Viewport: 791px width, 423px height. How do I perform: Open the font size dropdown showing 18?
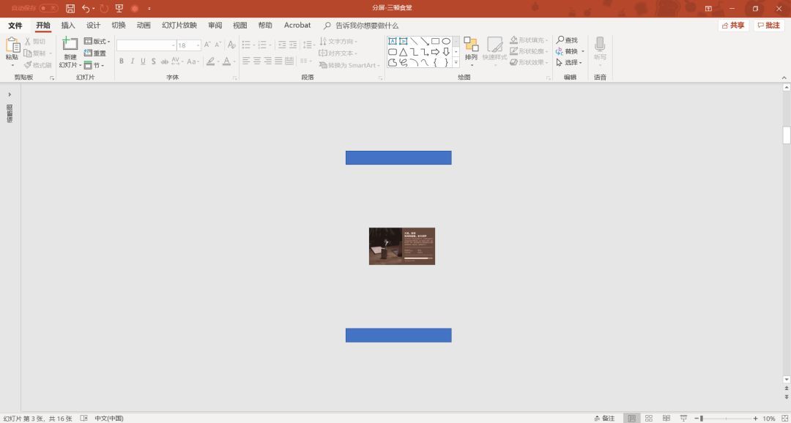tap(198, 45)
